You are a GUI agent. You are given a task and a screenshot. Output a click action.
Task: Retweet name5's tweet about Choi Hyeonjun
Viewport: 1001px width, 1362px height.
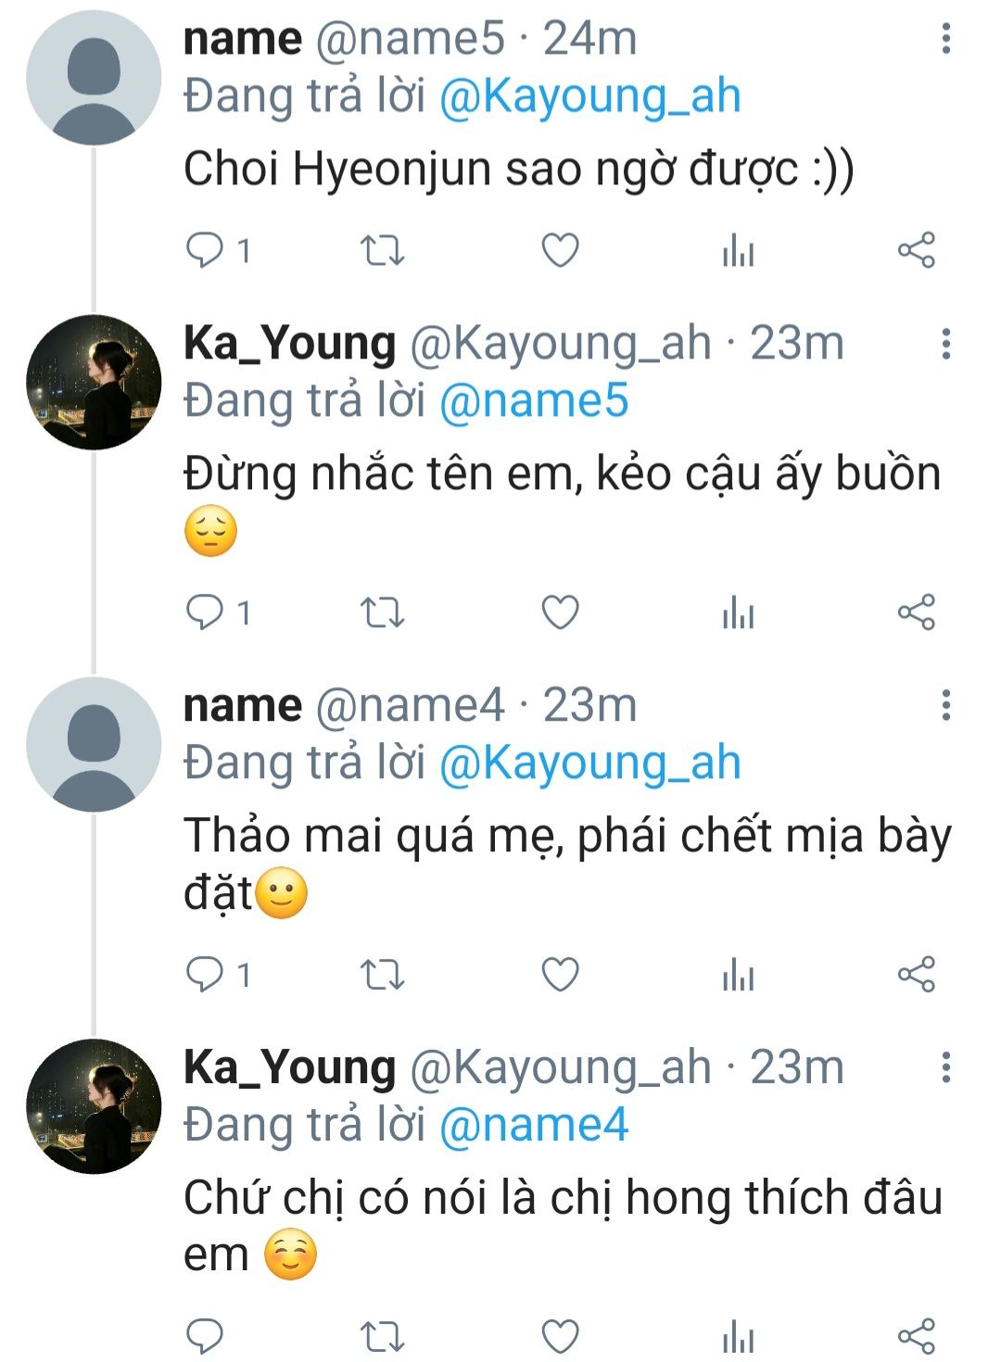382,250
